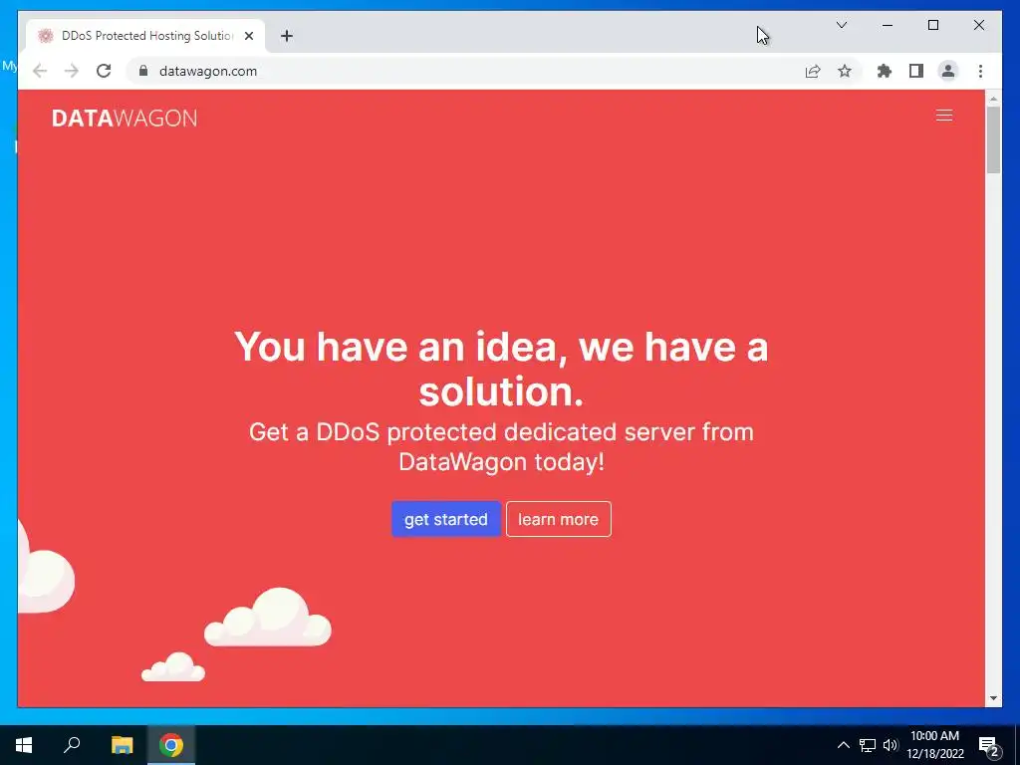Open the notification center icon
1020x765 pixels.
pos(989,745)
